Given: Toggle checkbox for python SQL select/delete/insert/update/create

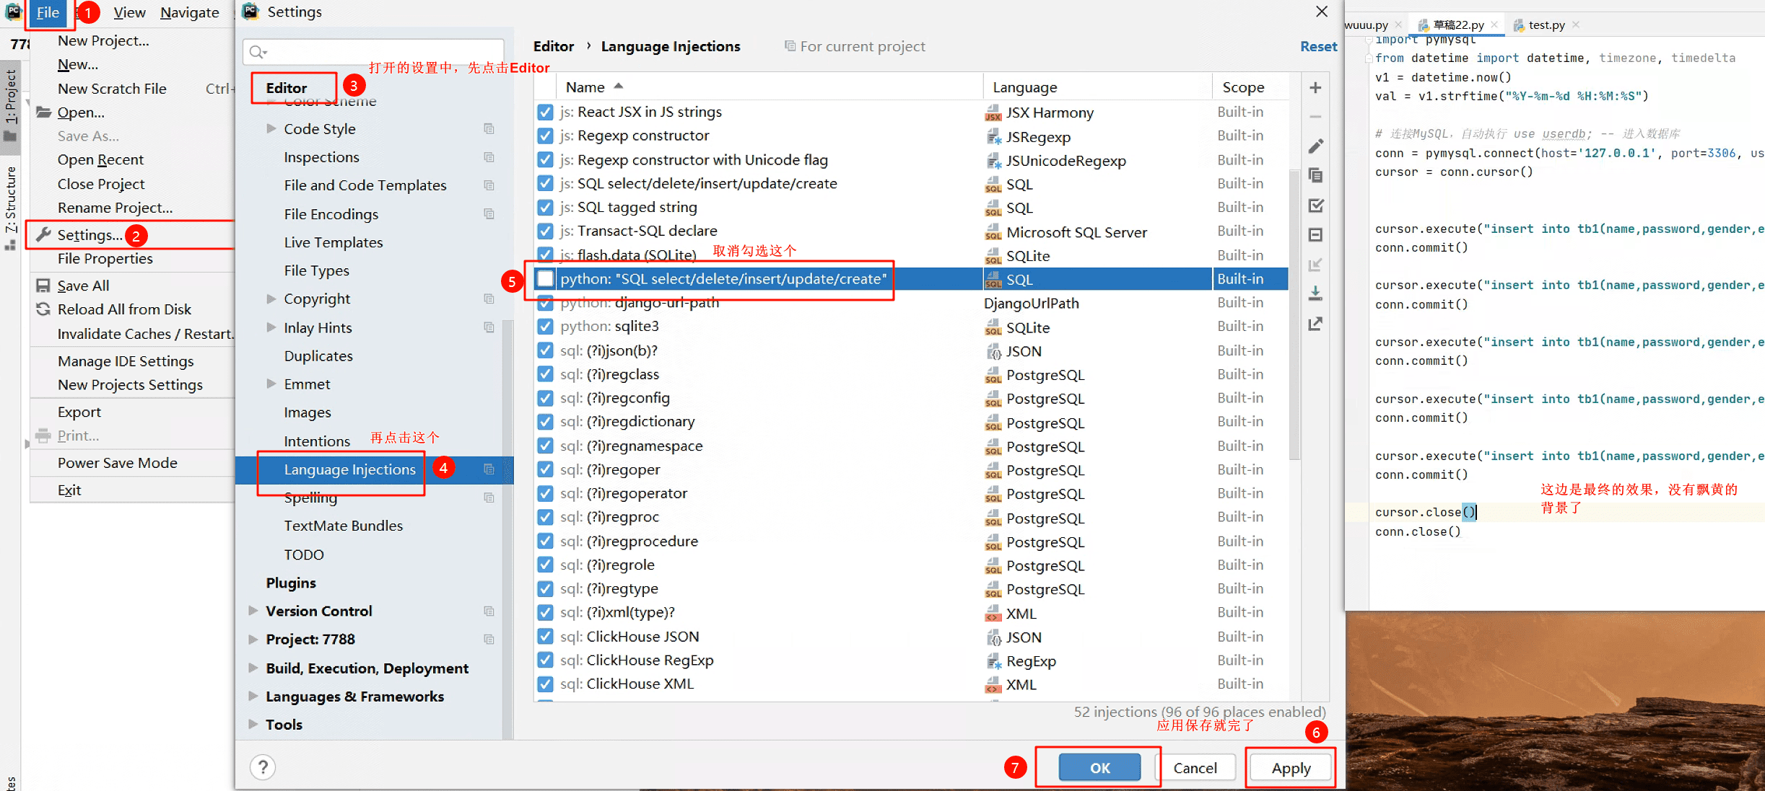Looking at the screenshot, I should 545,279.
